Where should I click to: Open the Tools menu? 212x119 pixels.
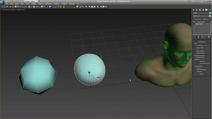(x=12, y=4)
